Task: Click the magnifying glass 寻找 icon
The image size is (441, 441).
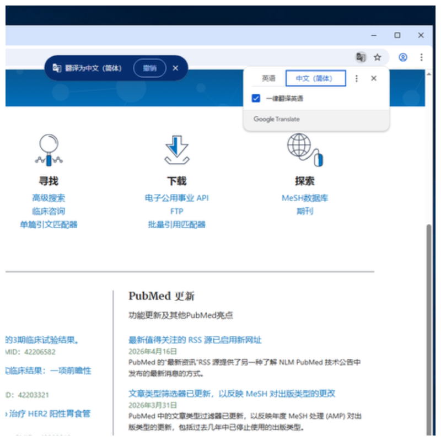Action: [x=49, y=150]
